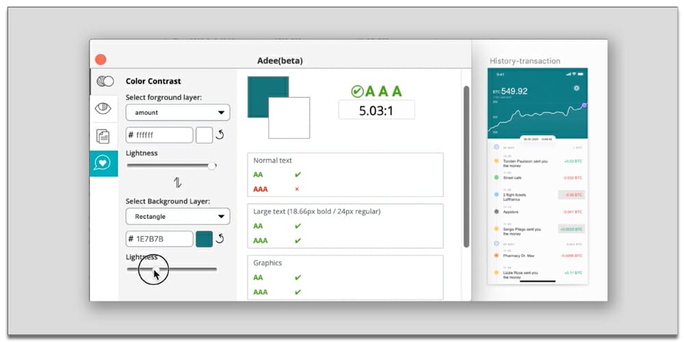This screenshot has height=342, width=684.
Task: Click the AAA checkmark under Large text
Action: click(x=298, y=241)
